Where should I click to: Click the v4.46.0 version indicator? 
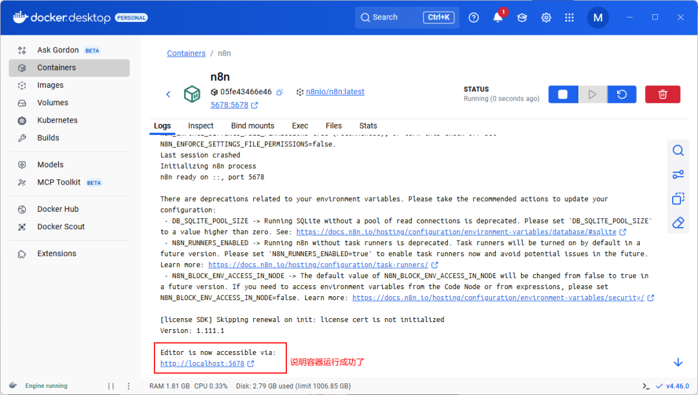[673, 386]
